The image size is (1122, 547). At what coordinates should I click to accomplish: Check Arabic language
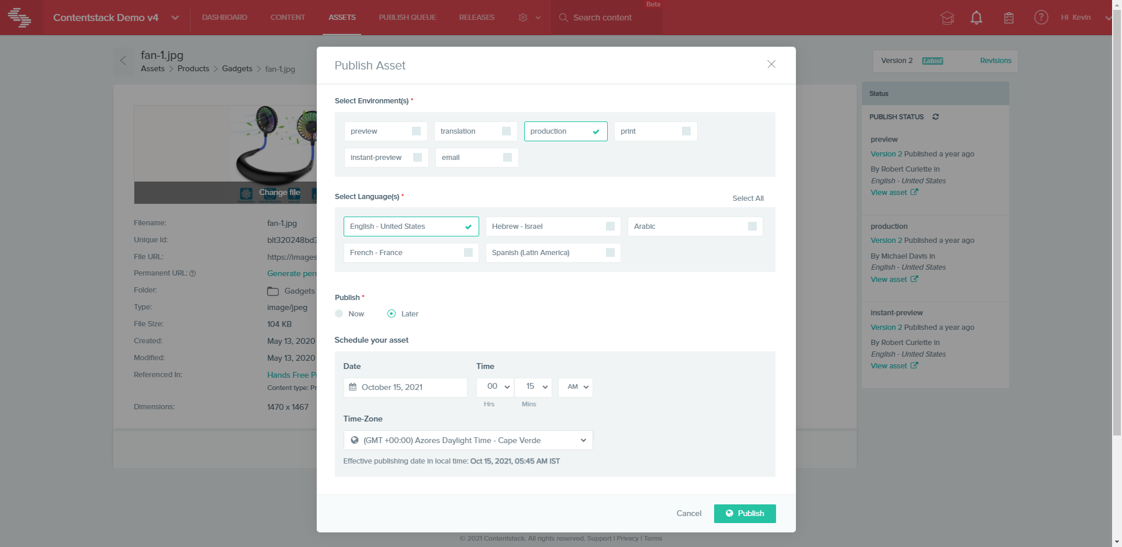click(x=752, y=226)
